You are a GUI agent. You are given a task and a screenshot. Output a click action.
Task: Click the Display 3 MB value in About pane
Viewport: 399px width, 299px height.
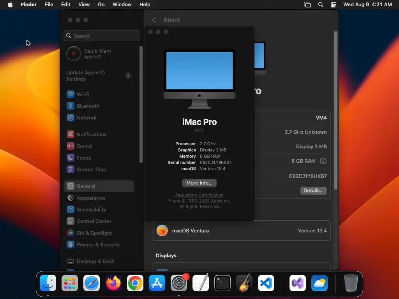pos(311,146)
